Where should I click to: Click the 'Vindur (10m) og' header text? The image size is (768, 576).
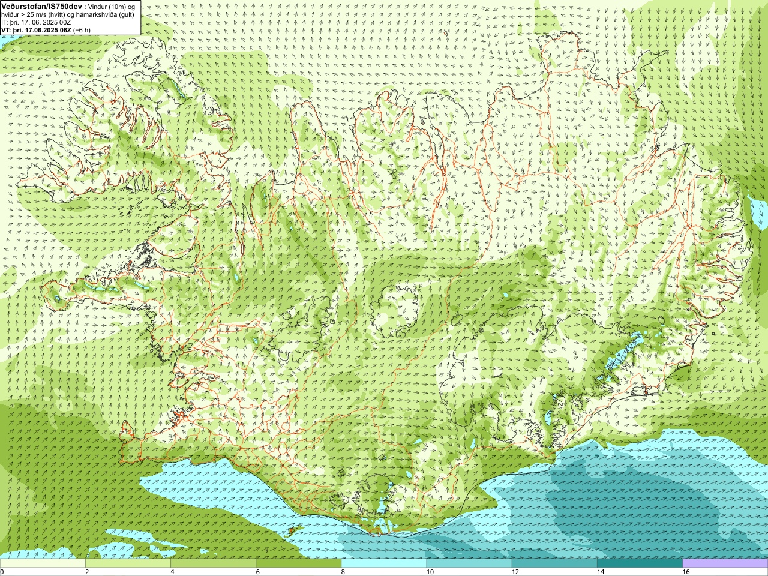pyautogui.click(x=112, y=6)
